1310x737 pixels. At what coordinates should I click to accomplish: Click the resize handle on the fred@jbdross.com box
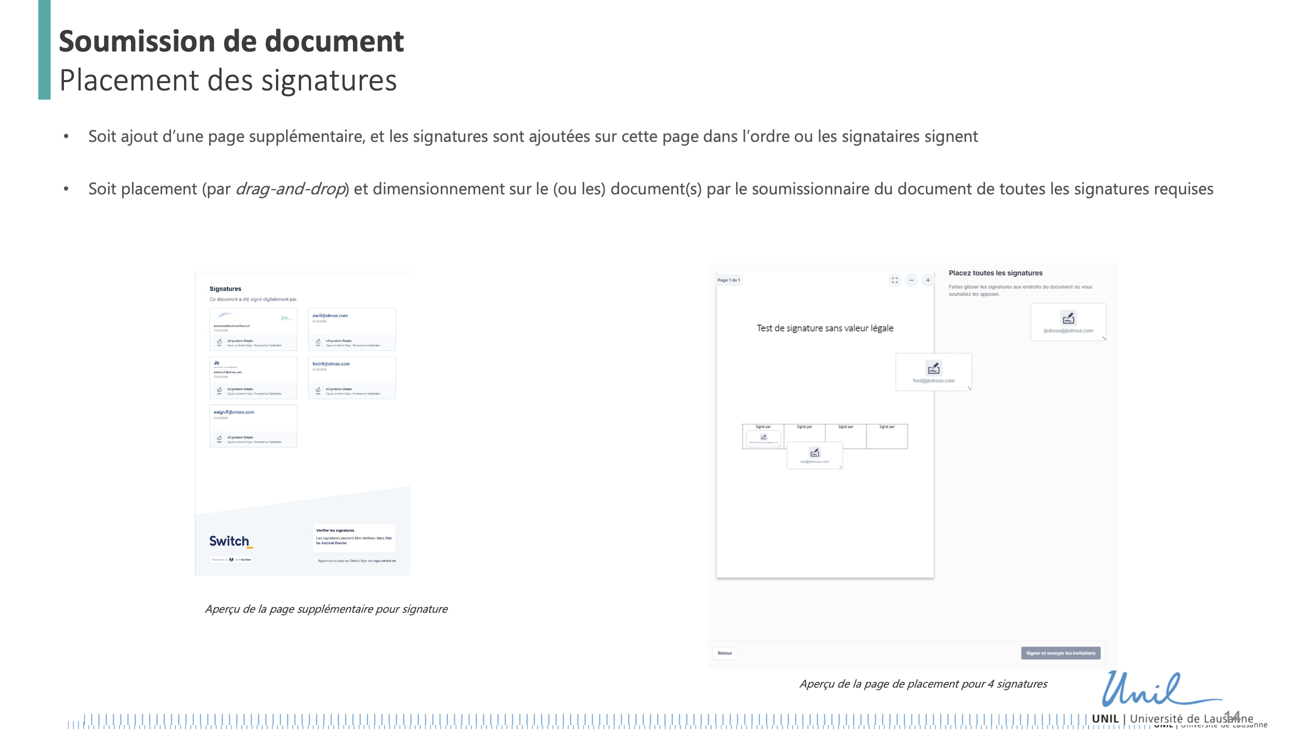click(x=969, y=388)
